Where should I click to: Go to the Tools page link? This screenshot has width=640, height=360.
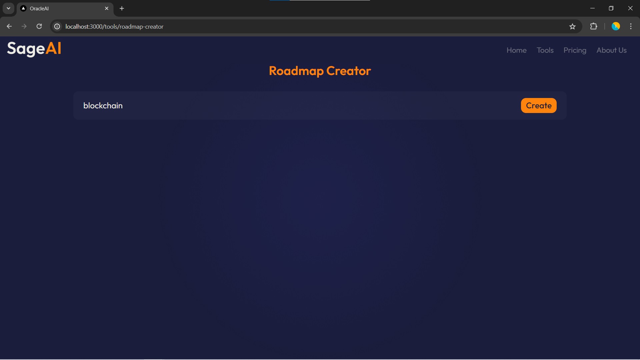(x=545, y=50)
